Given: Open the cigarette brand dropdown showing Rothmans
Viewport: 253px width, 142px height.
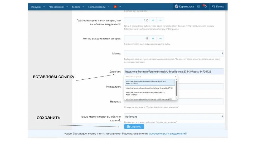Looking at the screenshot, I should click(174, 116).
